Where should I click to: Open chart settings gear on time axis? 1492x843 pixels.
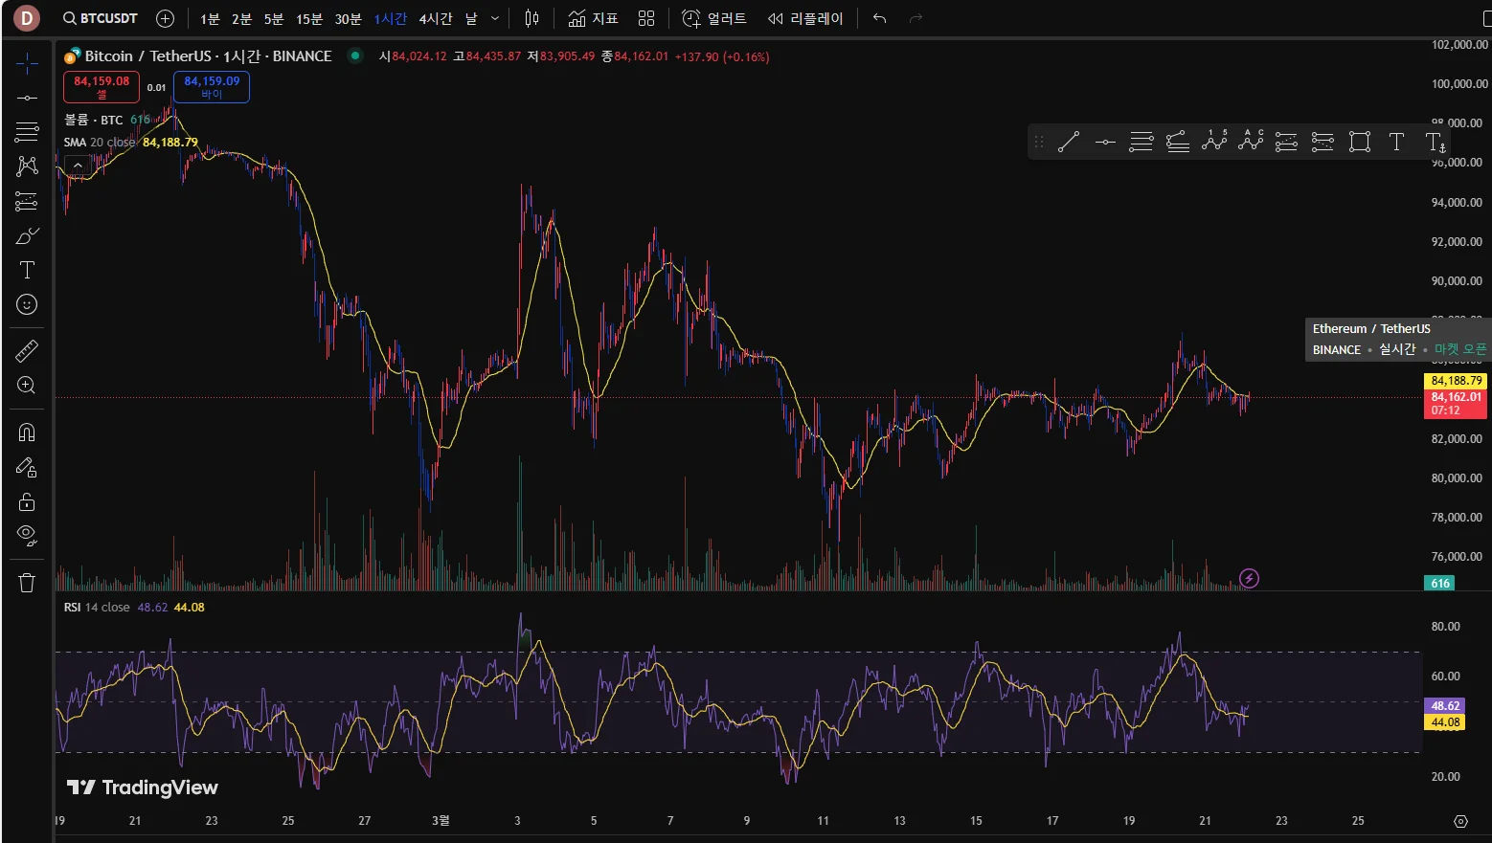click(x=1460, y=821)
